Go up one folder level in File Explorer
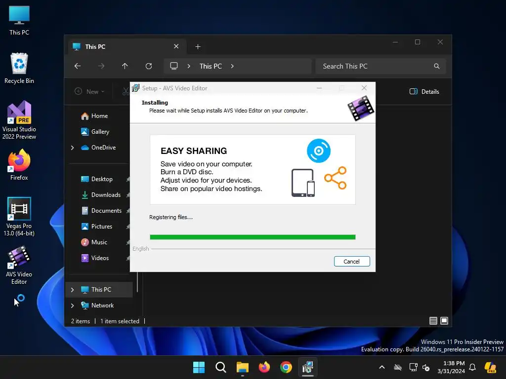 (125, 66)
